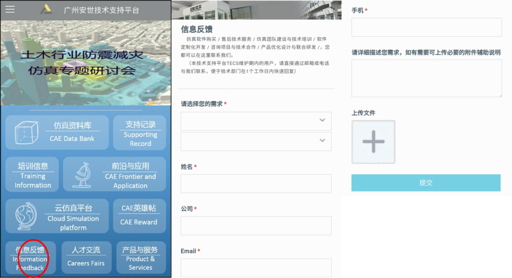Expand the first 请选择您的需求 dropdown
The image size is (512, 278).
click(256, 121)
